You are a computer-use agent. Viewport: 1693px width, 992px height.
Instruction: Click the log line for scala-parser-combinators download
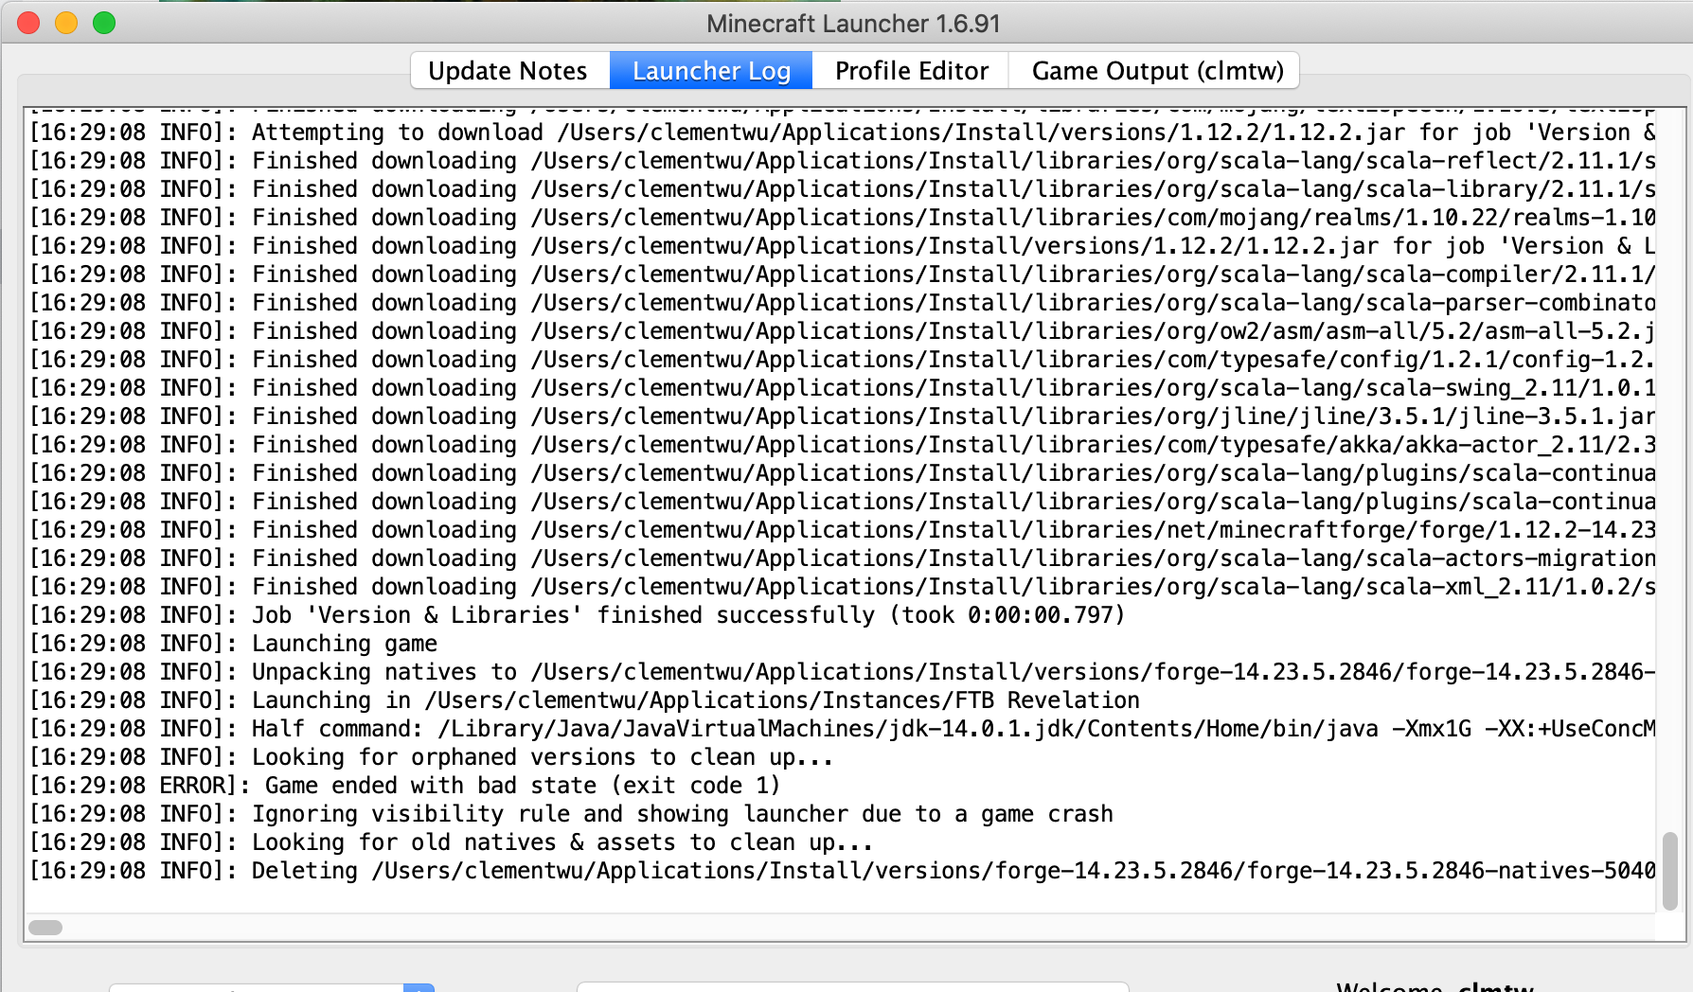coord(843,303)
